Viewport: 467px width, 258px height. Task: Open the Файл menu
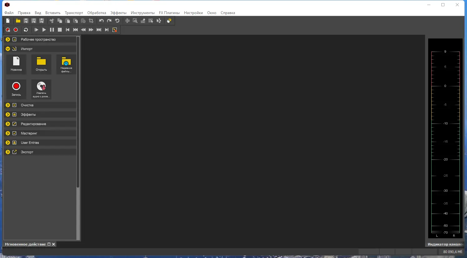tap(9, 13)
